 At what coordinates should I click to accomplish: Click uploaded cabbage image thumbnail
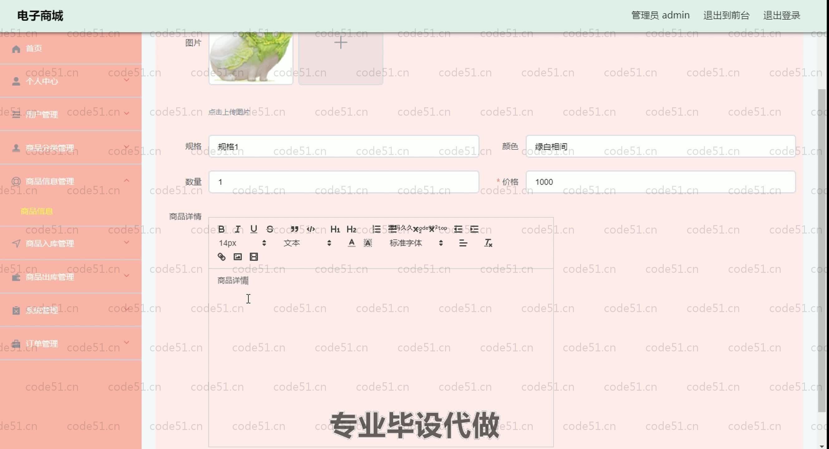click(251, 58)
